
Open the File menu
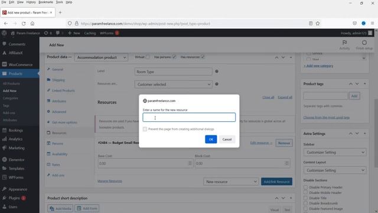click(x=4, y=2)
